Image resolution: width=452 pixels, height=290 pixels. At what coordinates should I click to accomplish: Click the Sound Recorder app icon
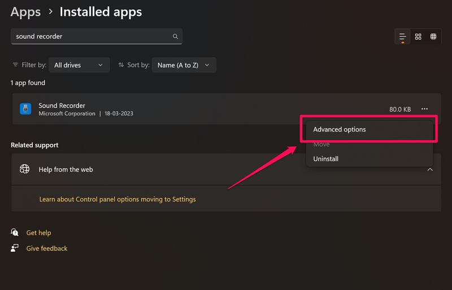[x=25, y=109]
